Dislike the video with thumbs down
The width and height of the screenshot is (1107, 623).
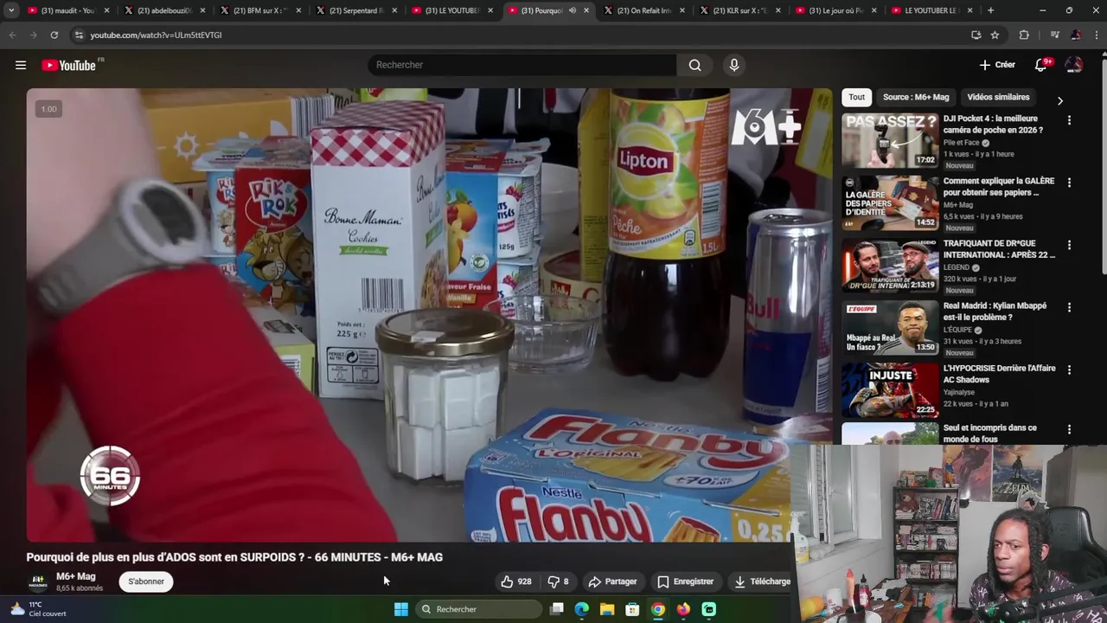tap(558, 581)
